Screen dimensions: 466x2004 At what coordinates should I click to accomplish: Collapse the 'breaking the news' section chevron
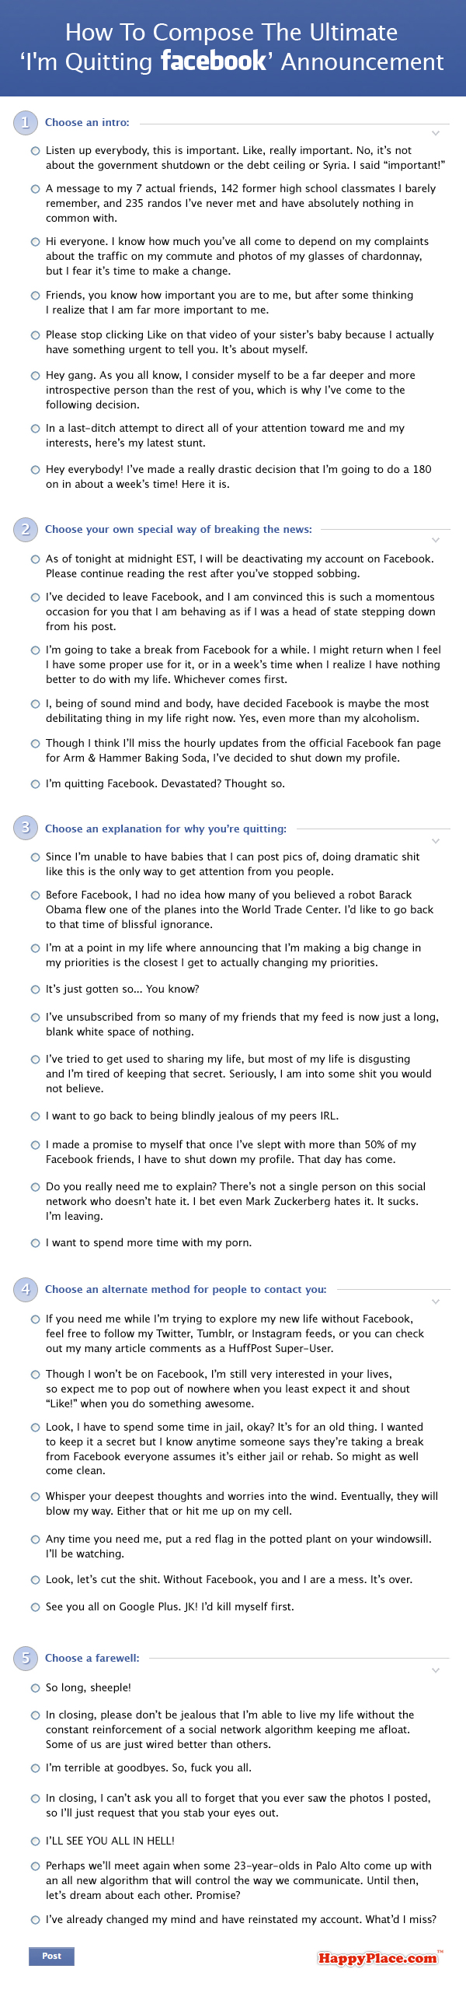[436, 540]
